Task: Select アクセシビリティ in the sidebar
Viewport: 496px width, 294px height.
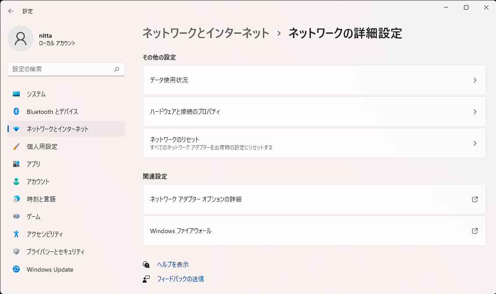Action: (45, 234)
